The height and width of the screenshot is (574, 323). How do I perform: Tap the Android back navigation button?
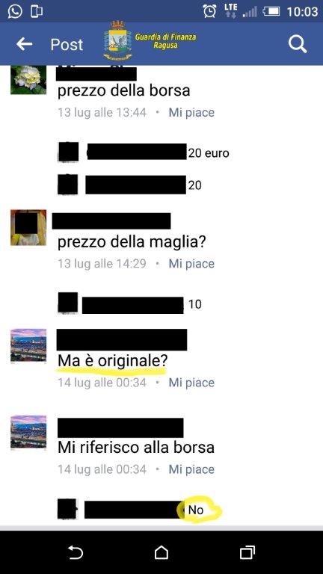pos(75,552)
